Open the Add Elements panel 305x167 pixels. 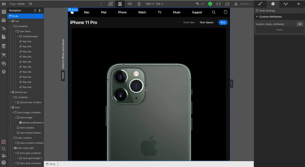4,12
